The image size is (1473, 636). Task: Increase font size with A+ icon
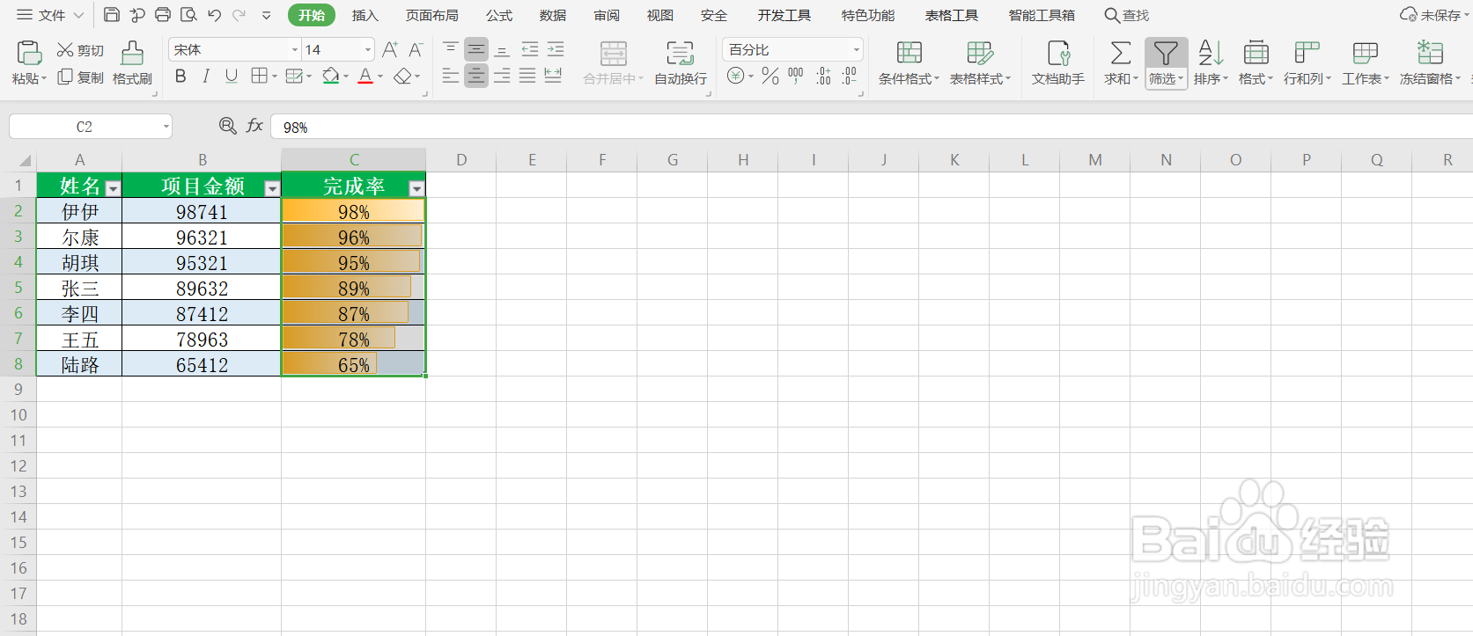click(390, 49)
